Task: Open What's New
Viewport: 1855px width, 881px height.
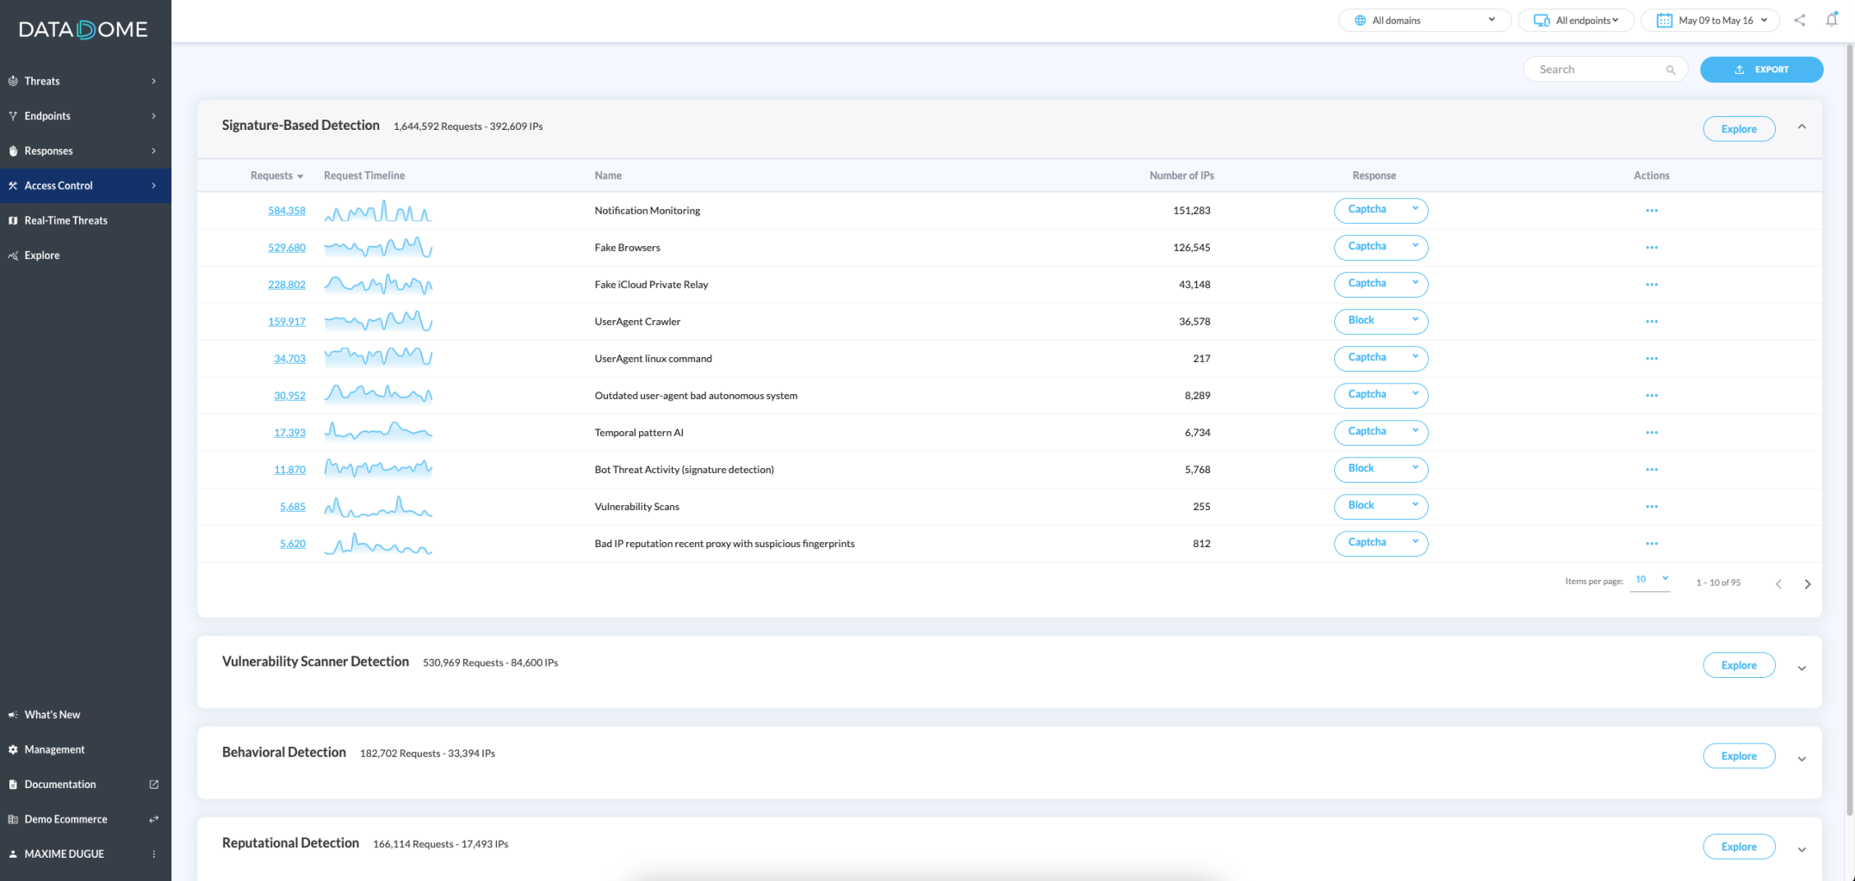Action: [85, 715]
